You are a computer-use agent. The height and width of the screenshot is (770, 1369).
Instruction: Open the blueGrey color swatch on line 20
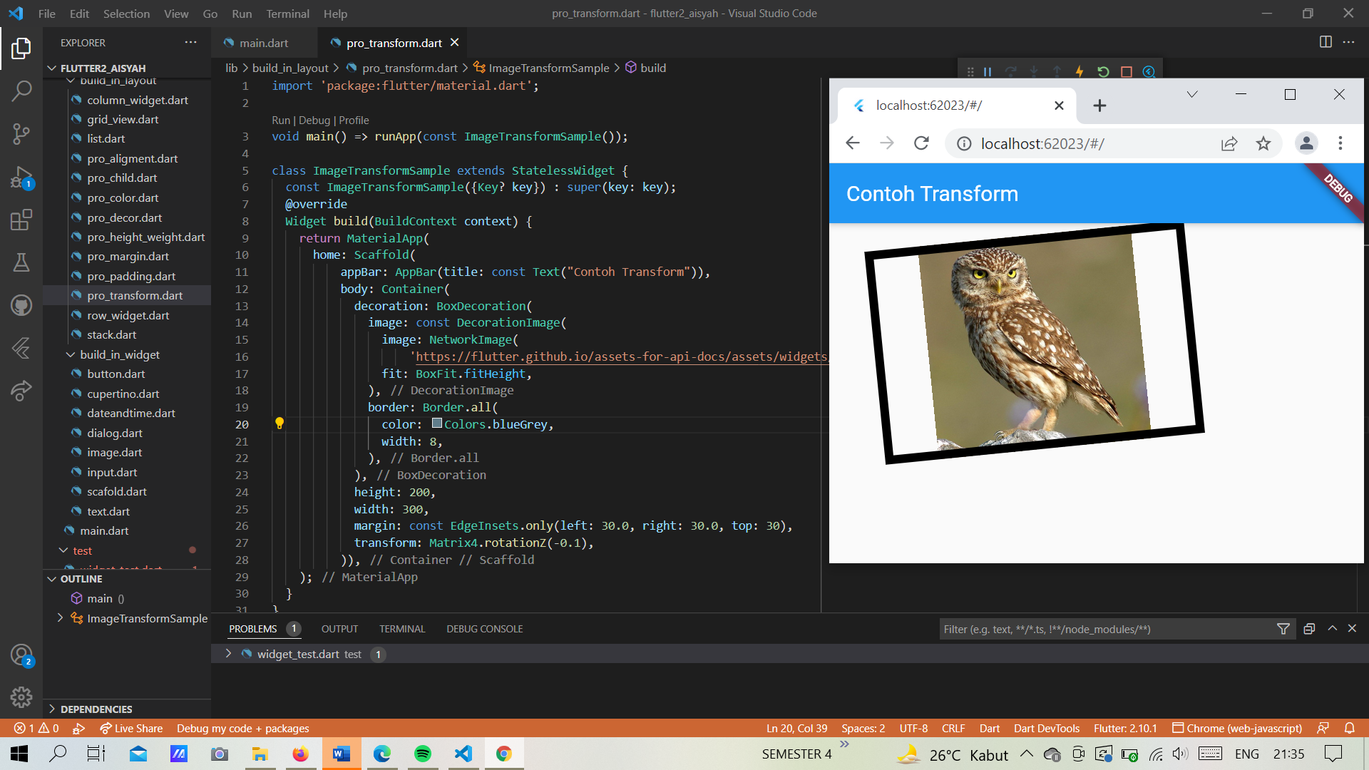click(436, 423)
